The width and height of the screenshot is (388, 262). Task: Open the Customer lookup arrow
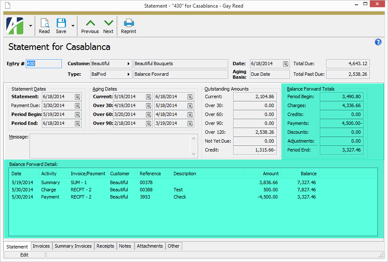tap(128, 64)
